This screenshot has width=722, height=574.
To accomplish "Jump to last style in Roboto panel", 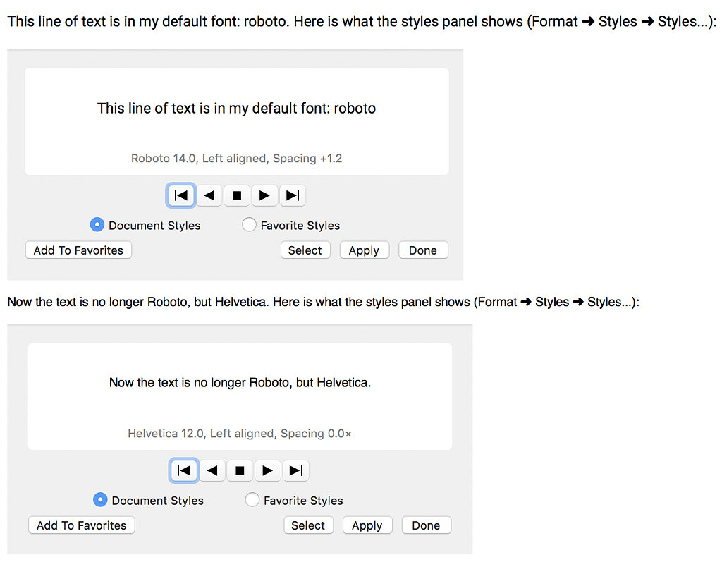I will click(293, 195).
